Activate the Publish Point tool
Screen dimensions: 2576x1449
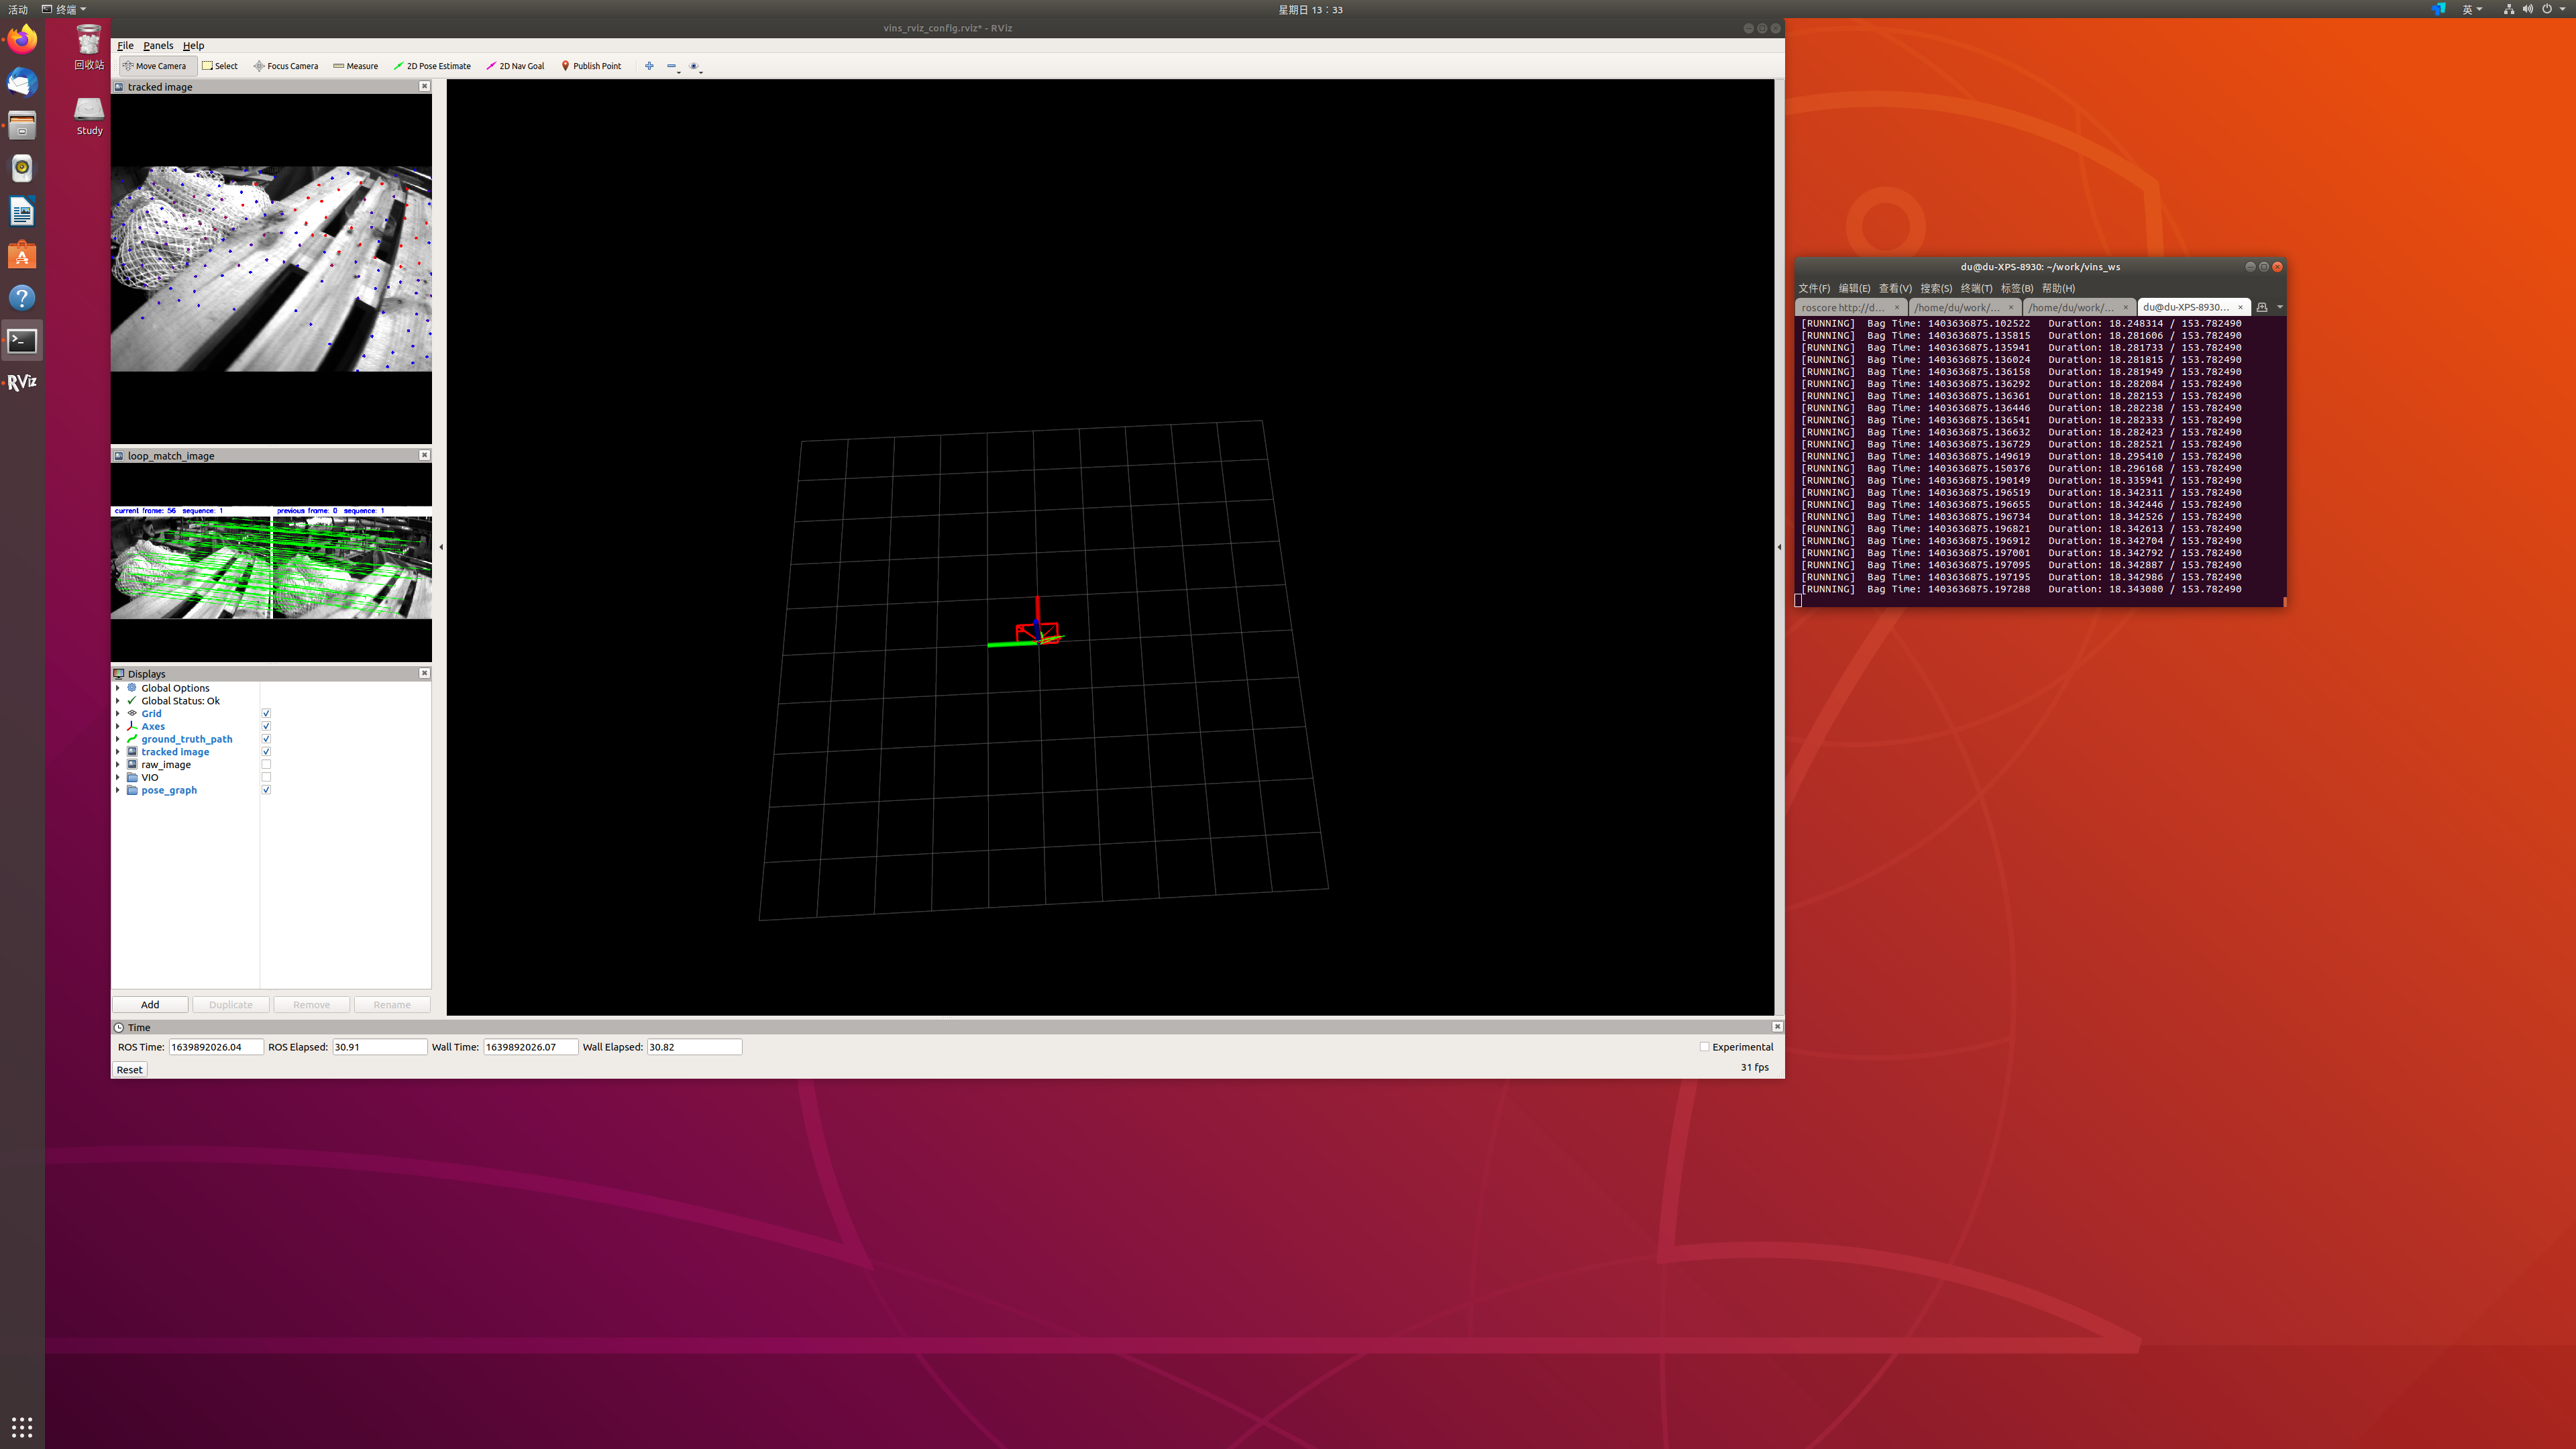click(591, 66)
